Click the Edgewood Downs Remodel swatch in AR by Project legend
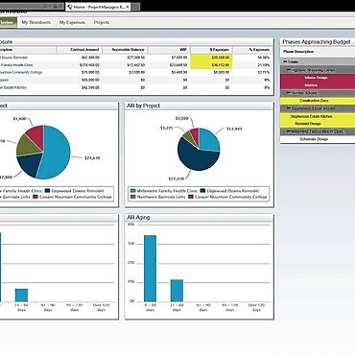355x355 pixels. 202,191
